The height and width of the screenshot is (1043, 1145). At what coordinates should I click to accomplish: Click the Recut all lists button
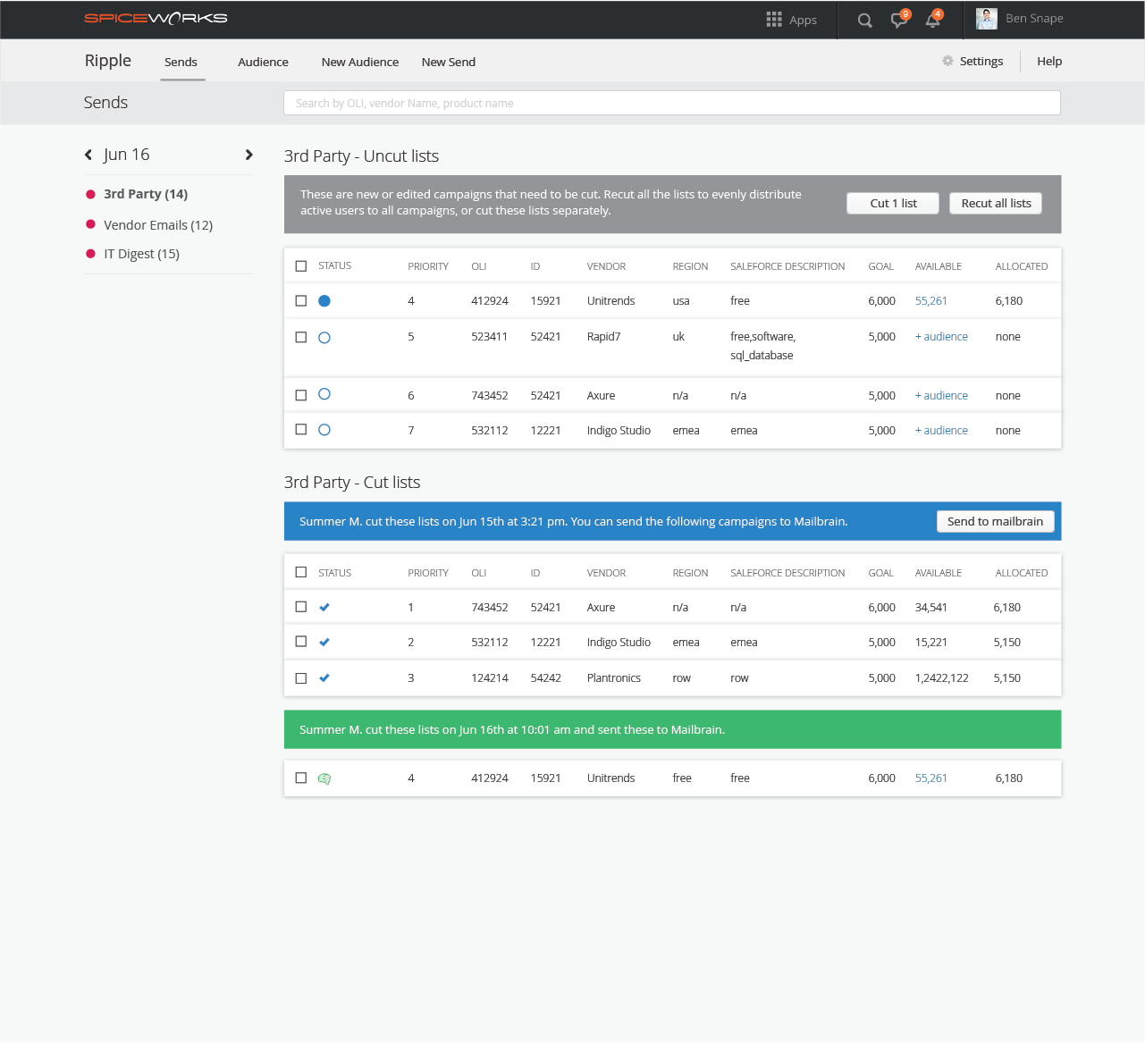996,204
